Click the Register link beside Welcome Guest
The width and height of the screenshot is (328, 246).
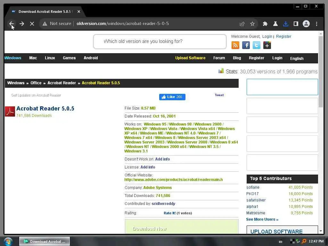[x=283, y=37]
